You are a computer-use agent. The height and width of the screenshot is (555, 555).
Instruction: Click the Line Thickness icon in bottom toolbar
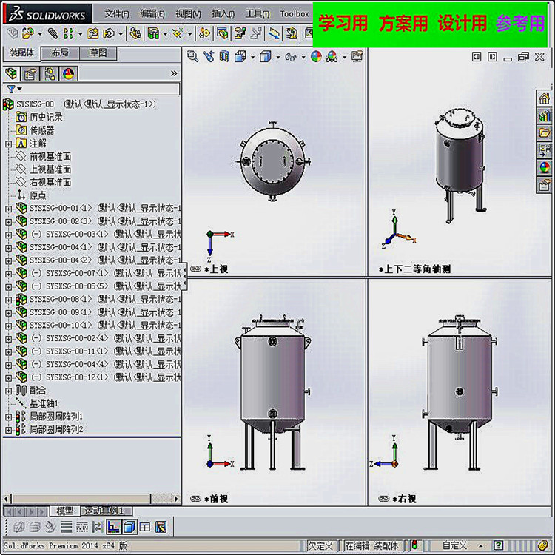(x=66, y=527)
